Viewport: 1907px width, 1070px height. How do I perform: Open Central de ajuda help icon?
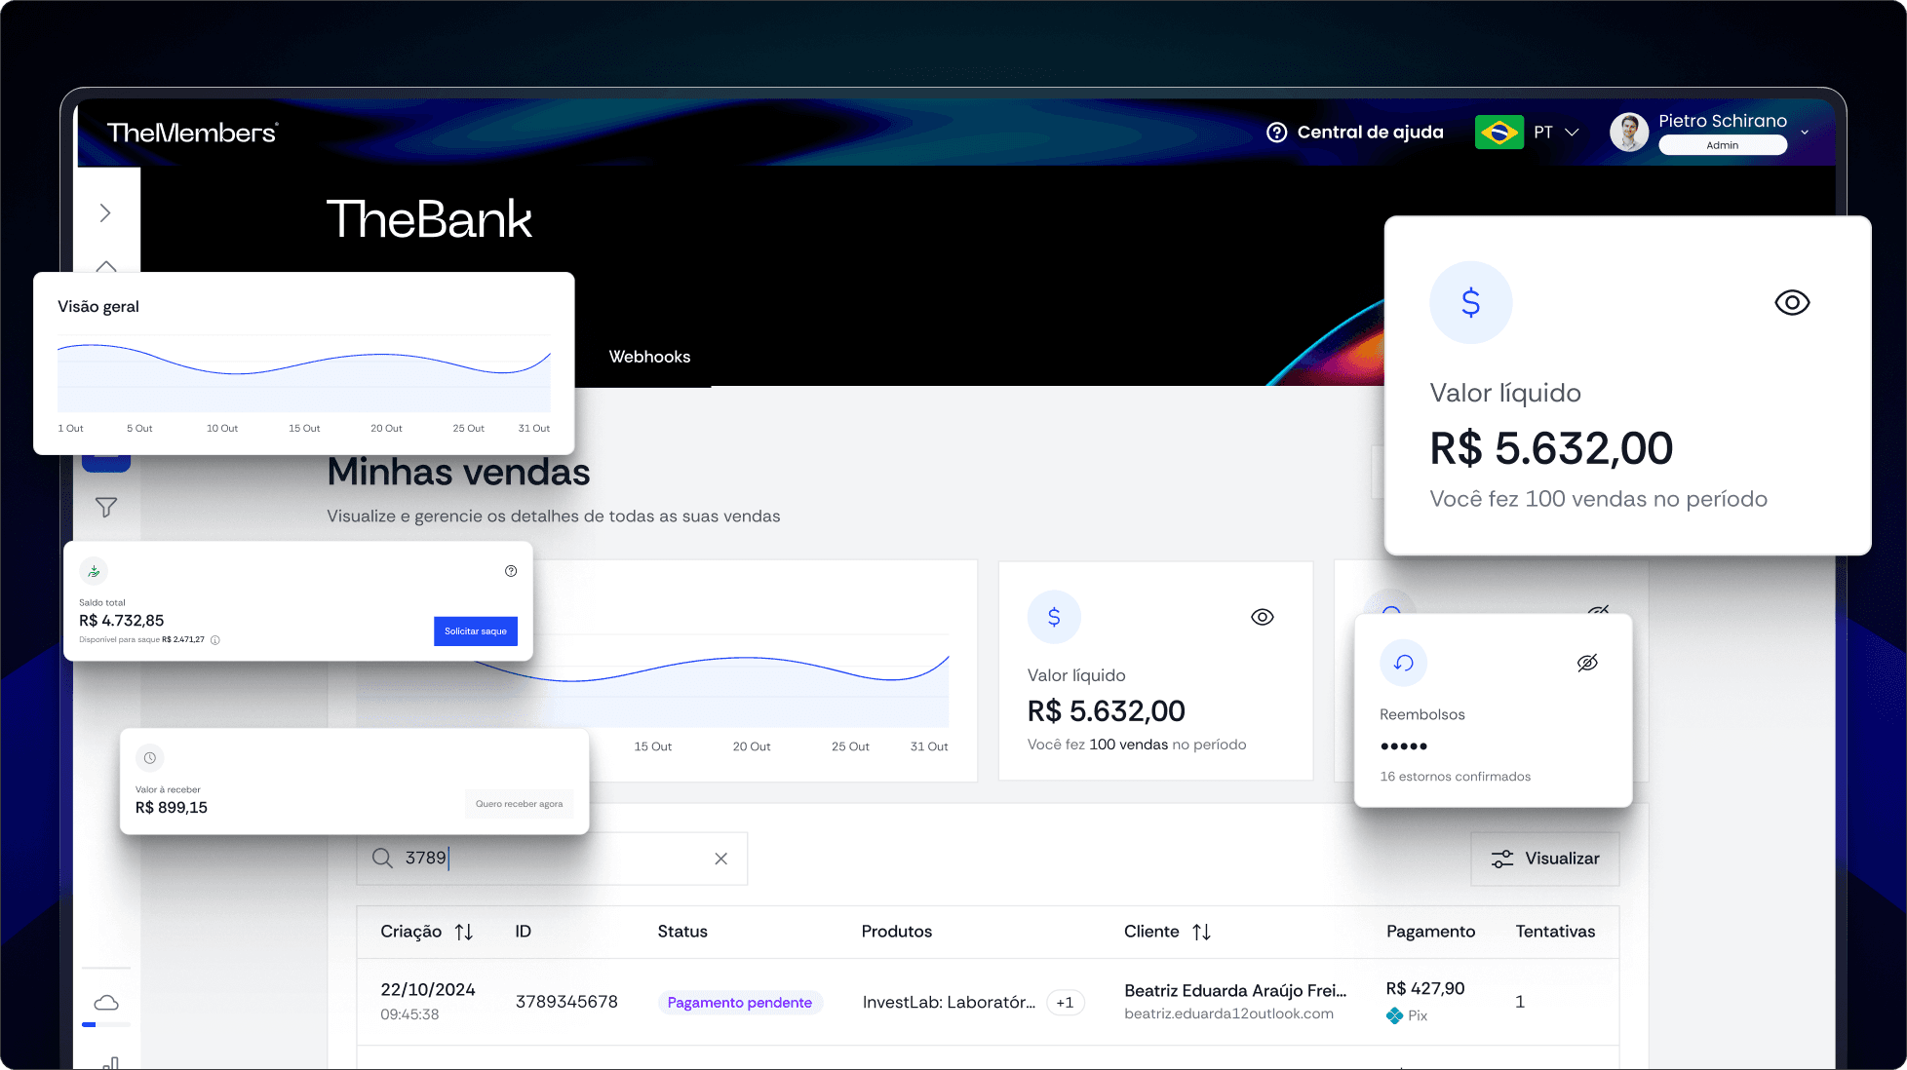(1276, 133)
